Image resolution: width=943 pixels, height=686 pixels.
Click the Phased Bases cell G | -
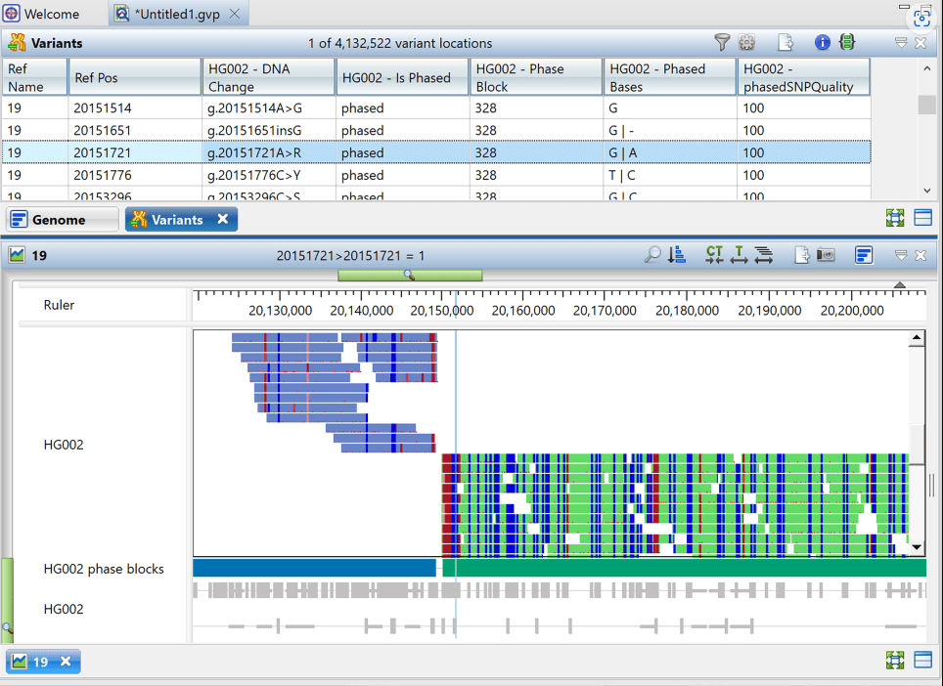[670, 130]
